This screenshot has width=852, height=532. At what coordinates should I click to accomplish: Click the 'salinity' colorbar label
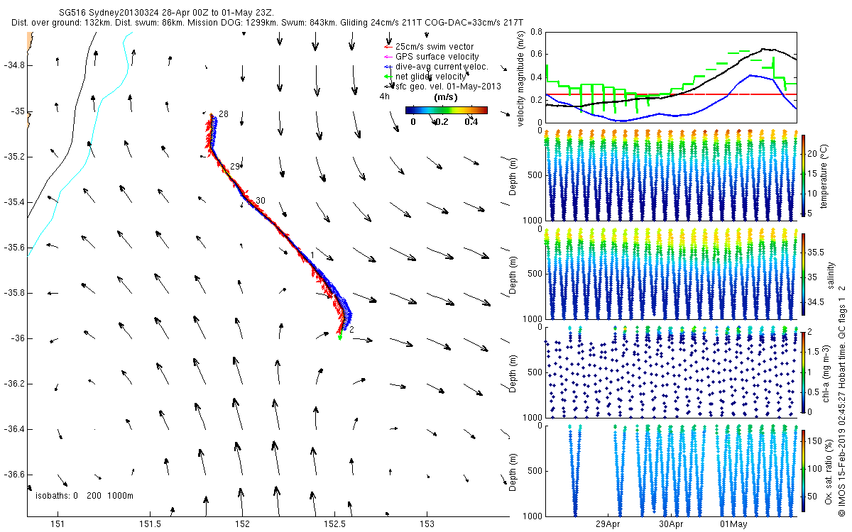coord(831,275)
